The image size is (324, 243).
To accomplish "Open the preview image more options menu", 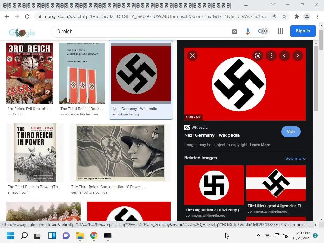I will [x=271, y=56].
